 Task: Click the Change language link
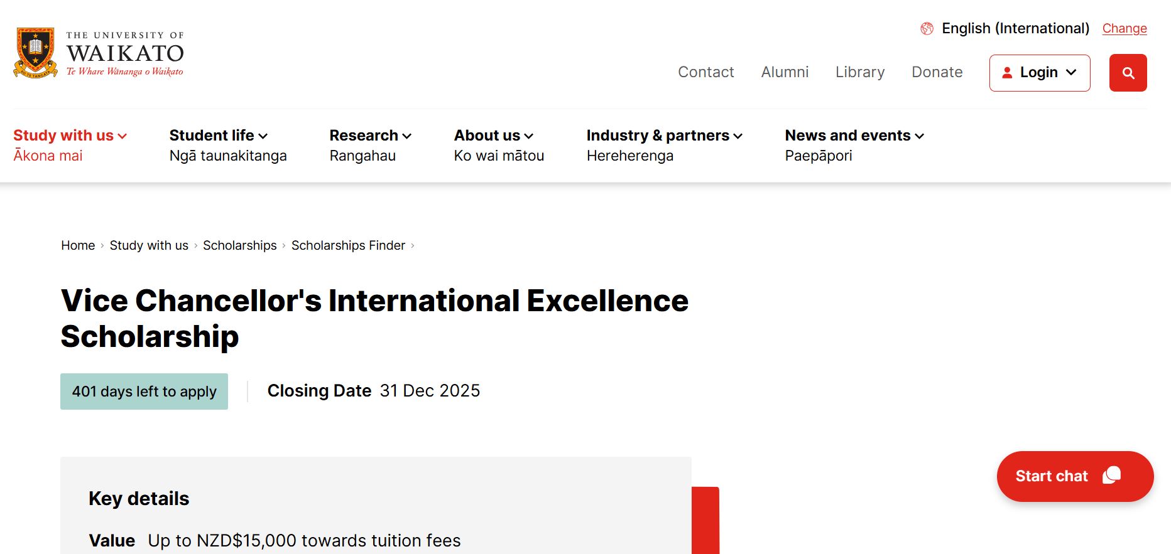[x=1125, y=28]
